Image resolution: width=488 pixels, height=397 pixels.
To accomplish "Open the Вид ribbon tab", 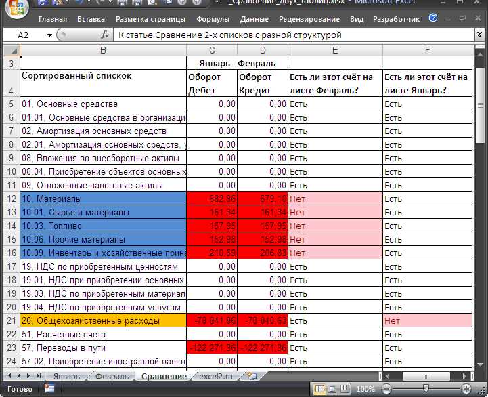I will [x=356, y=19].
